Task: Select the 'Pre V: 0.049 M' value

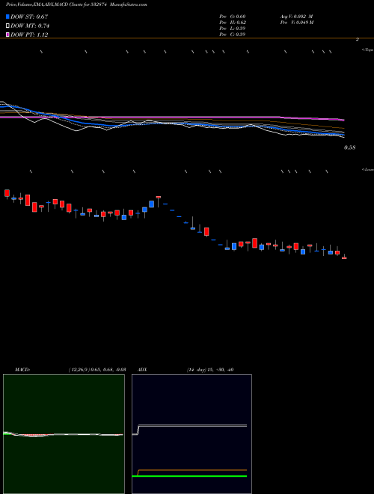Action: coord(297,22)
